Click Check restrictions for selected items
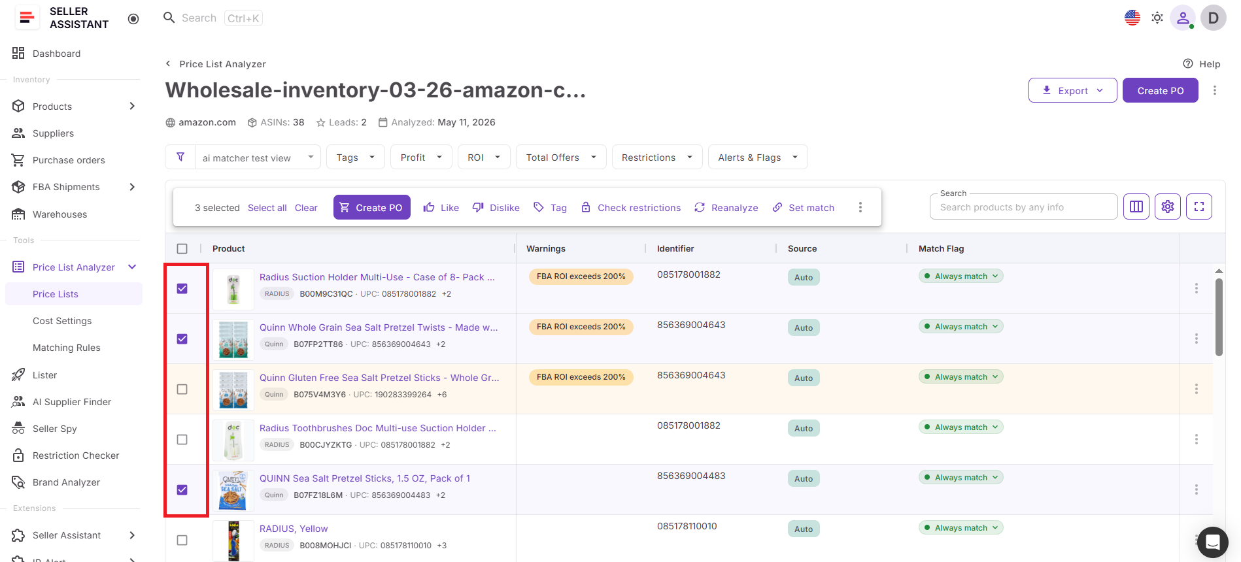This screenshot has height=562, width=1241. pyautogui.click(x=631, y=207)
